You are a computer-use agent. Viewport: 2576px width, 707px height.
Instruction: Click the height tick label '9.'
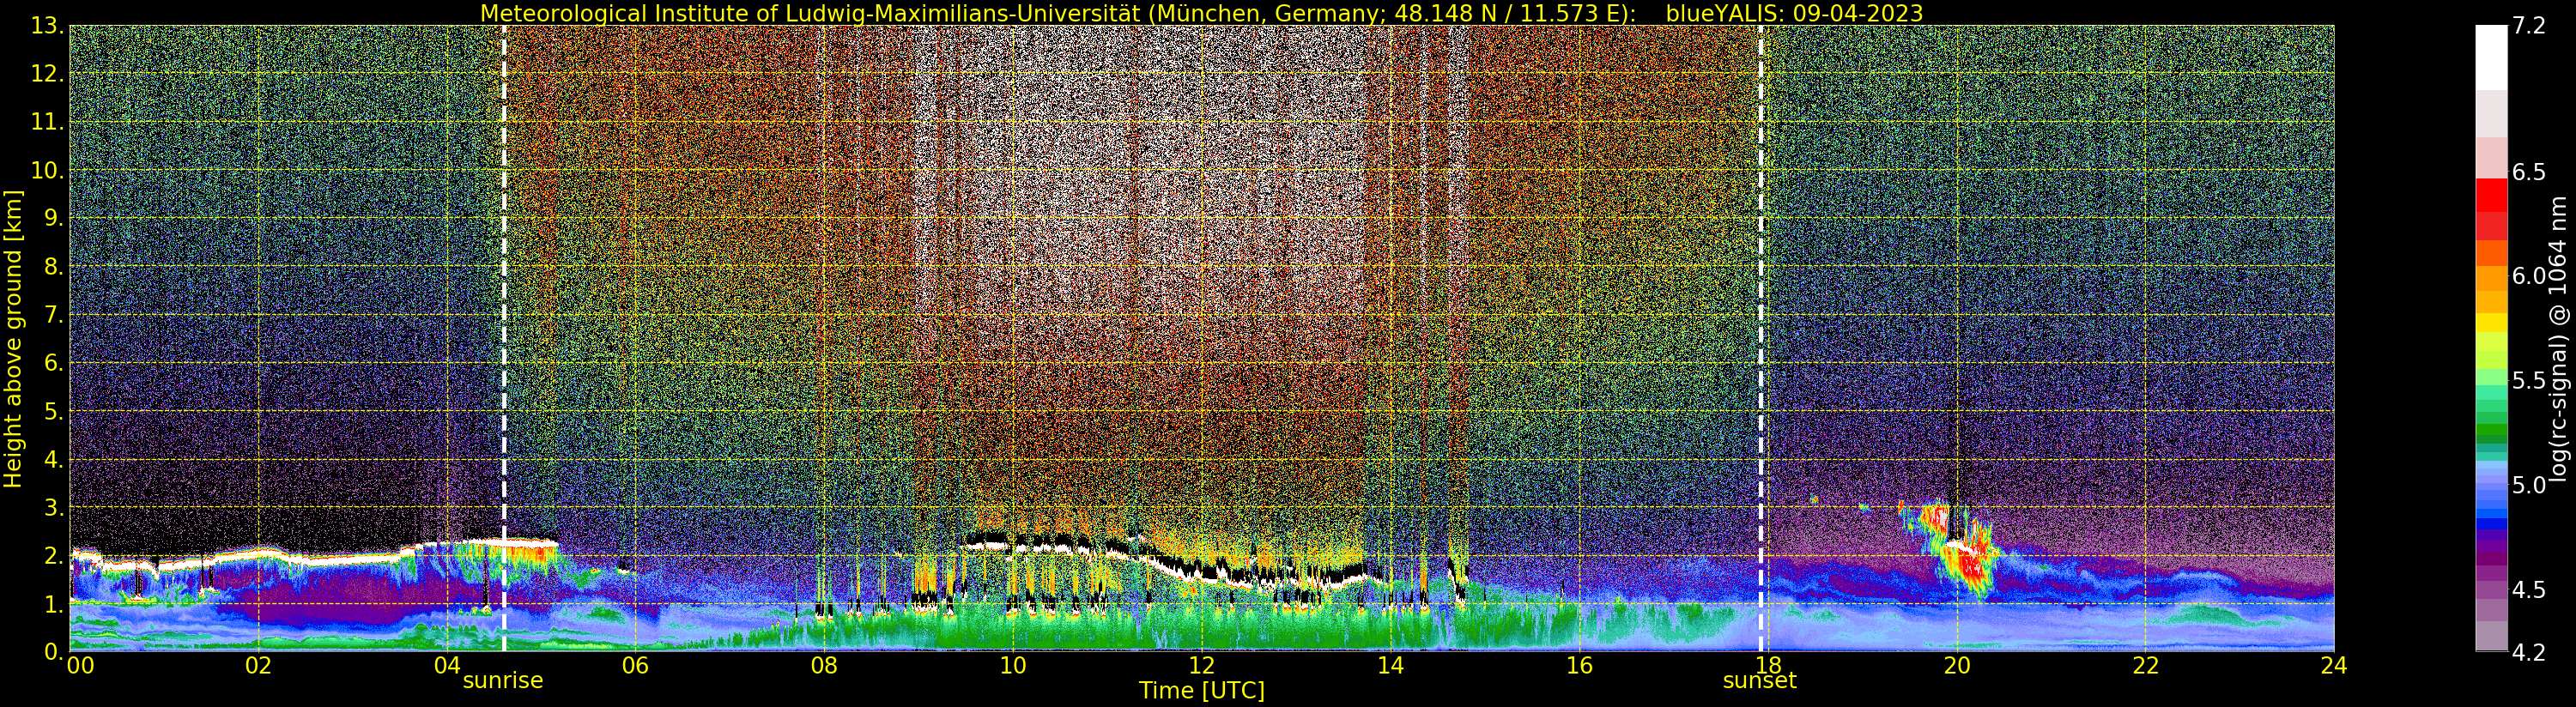[x=52, y=218]
